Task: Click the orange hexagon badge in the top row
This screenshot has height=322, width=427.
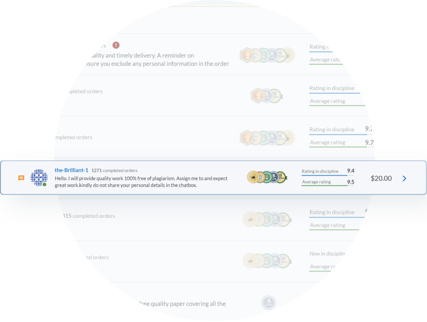Action: click(246, 55)
